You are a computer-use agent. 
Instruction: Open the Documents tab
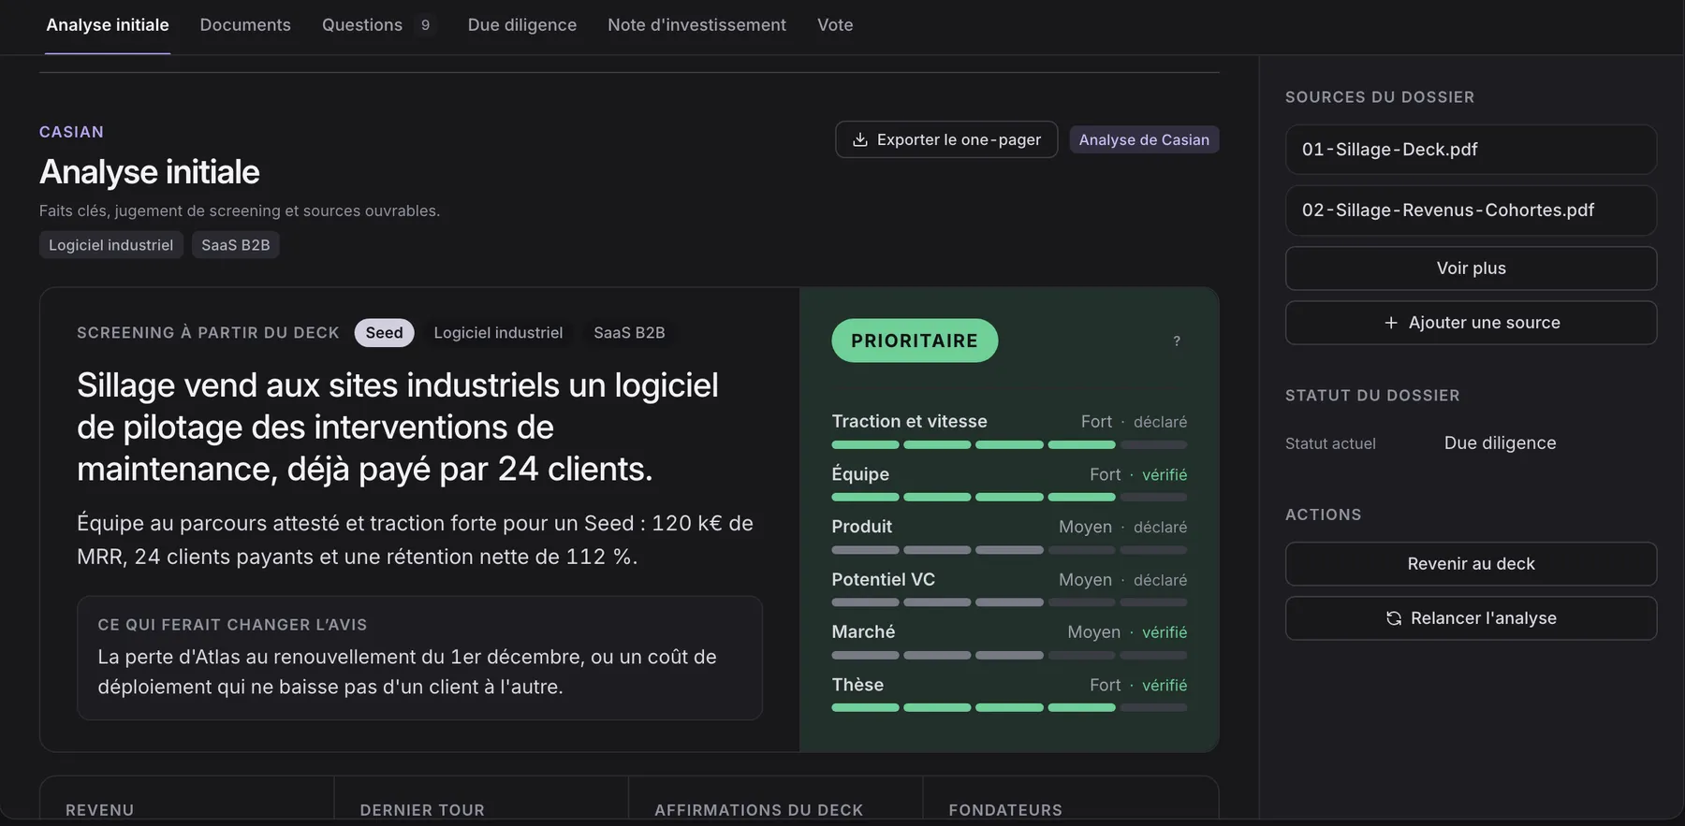click(x=245, y=25)
